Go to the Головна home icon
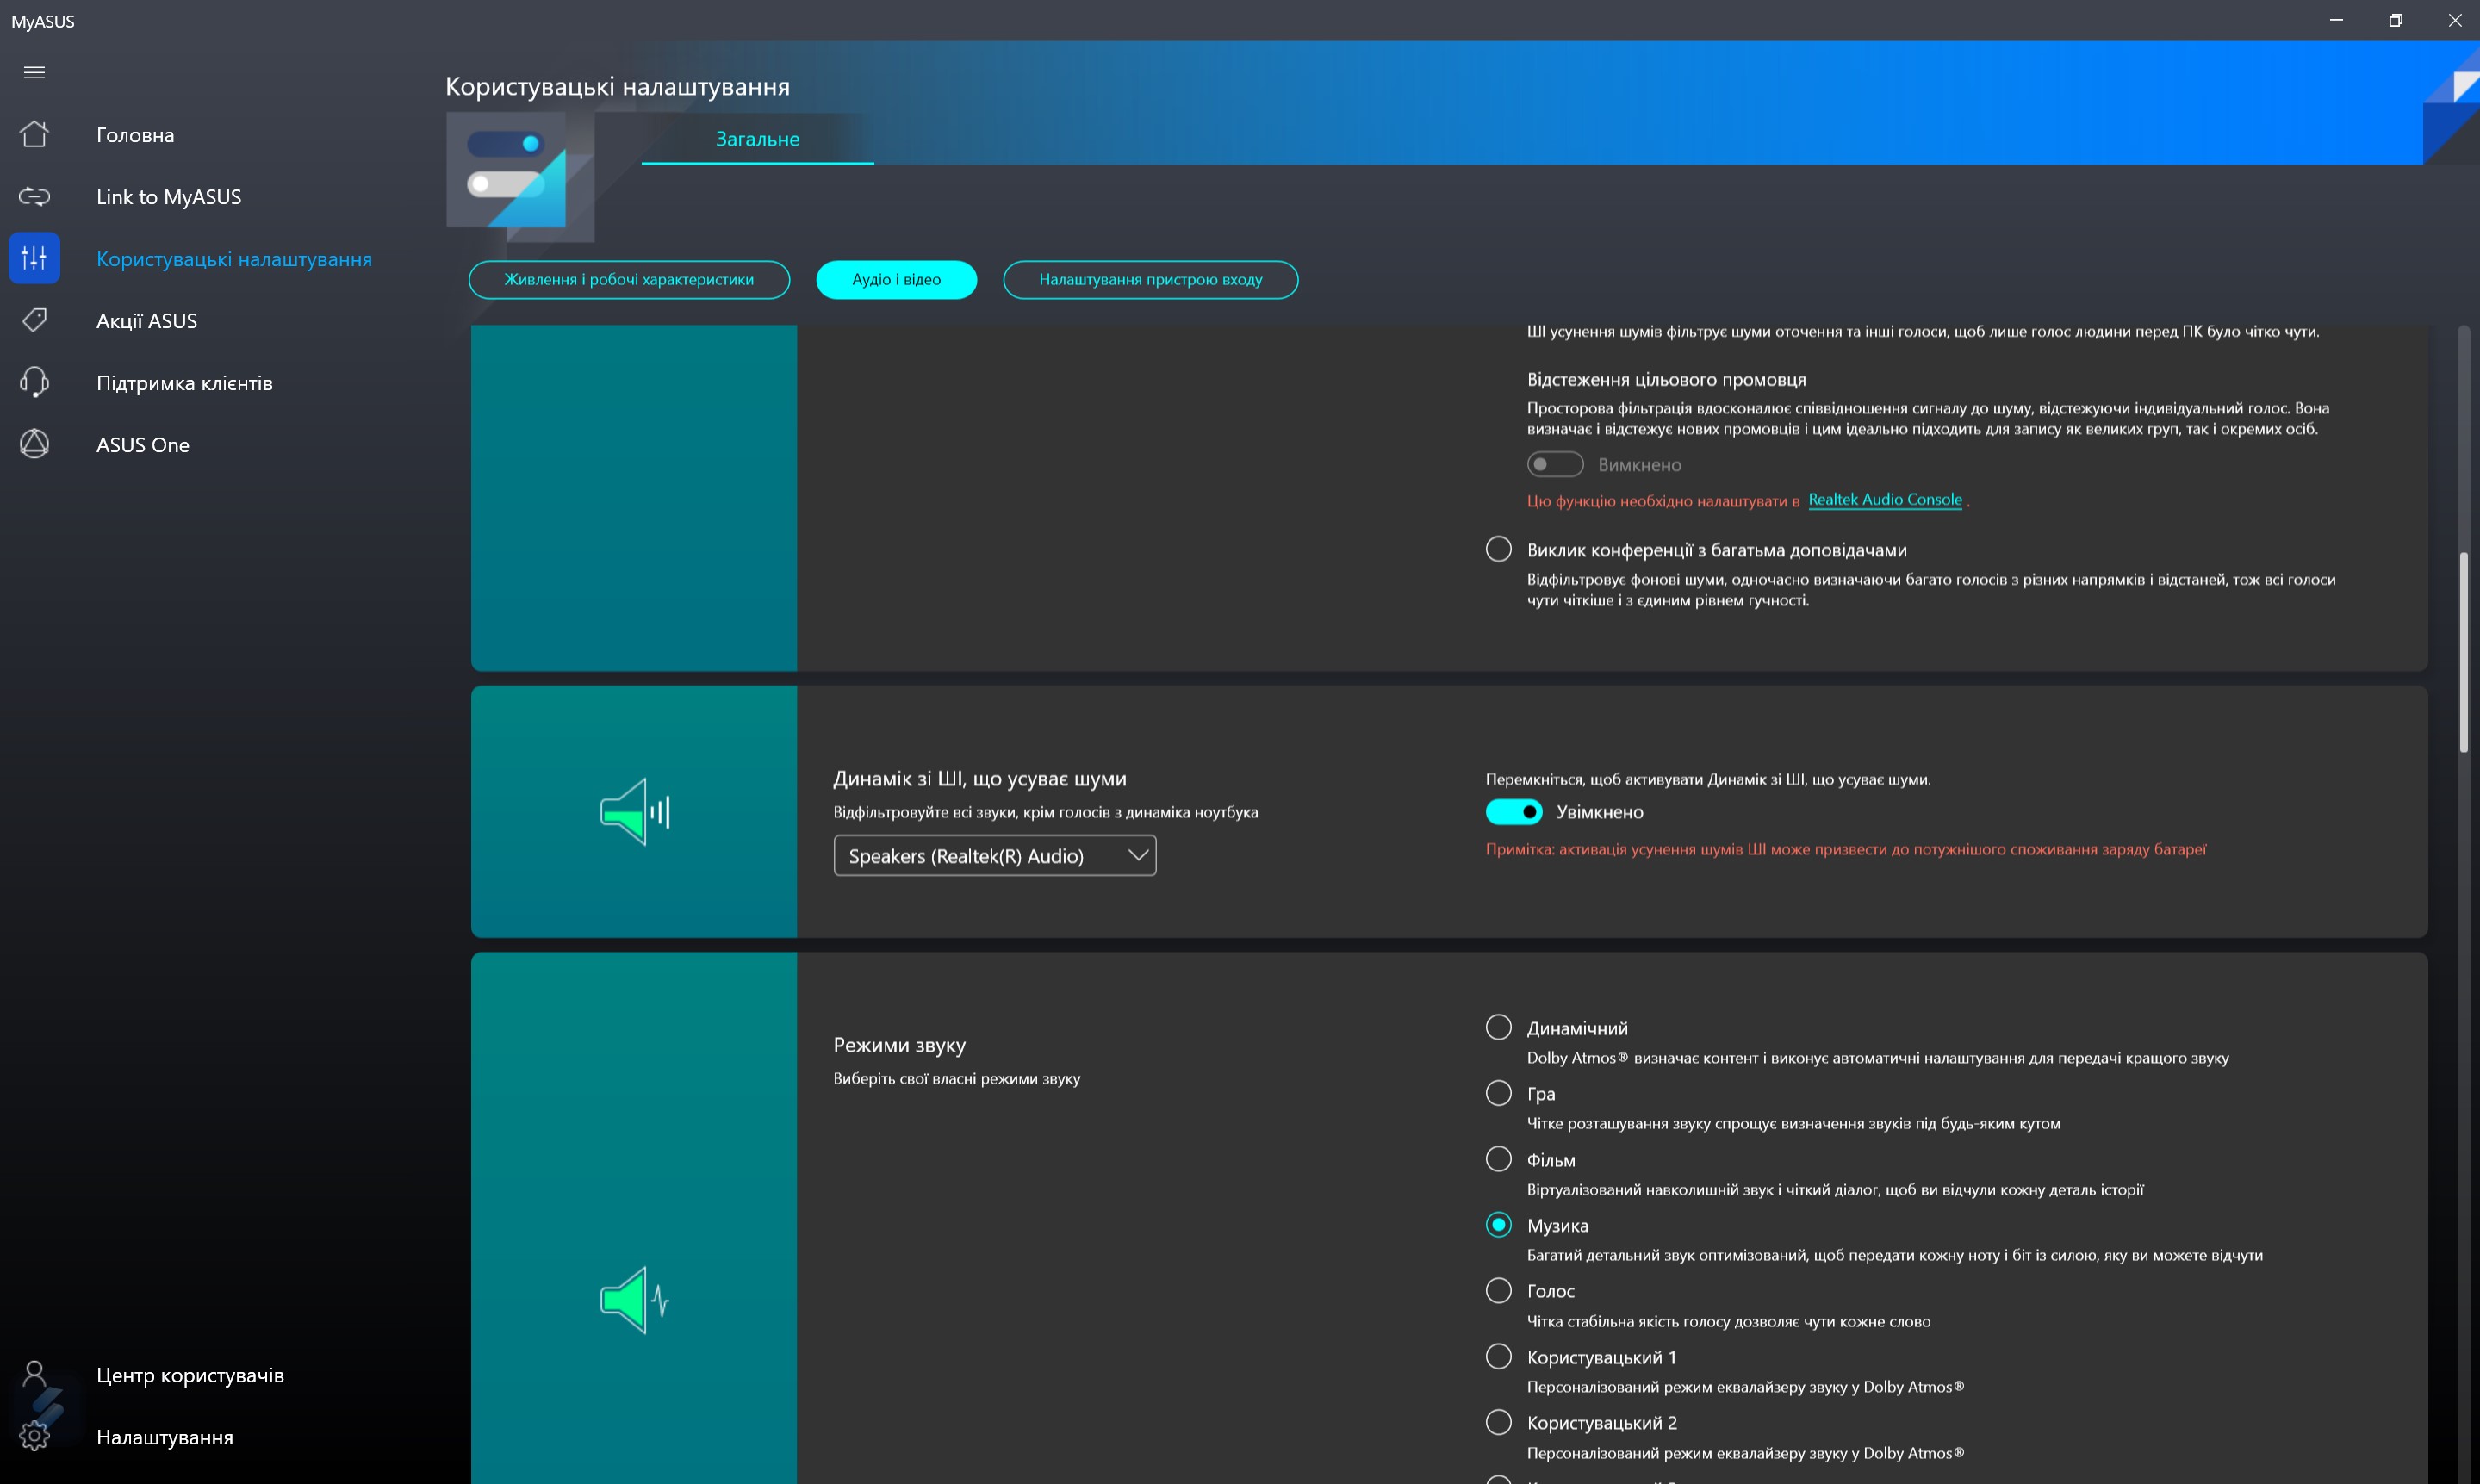2480x1484 pixels. coord(34,134)
